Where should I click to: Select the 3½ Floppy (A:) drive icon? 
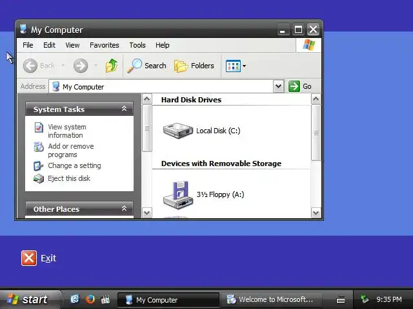click(x=178, y=194)
